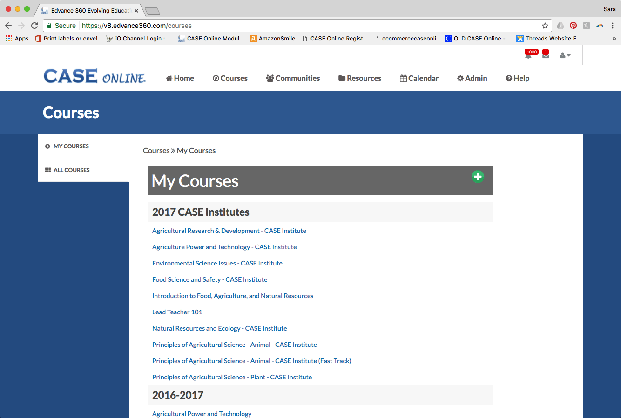This screenshot has height=418, width=621.
Task: Go back with the browser back arrow
Action: (8, 26)
